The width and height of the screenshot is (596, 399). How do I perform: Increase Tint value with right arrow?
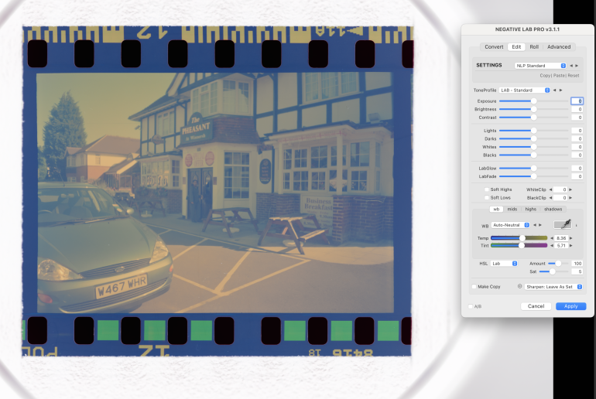point(571,246)
